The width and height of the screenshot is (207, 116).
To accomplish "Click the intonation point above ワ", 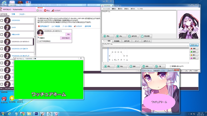I will (x=110, y=56).
